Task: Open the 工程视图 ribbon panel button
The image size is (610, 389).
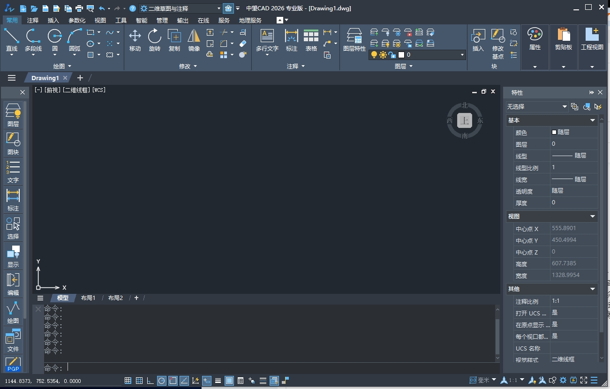Action: coord(592,47)
